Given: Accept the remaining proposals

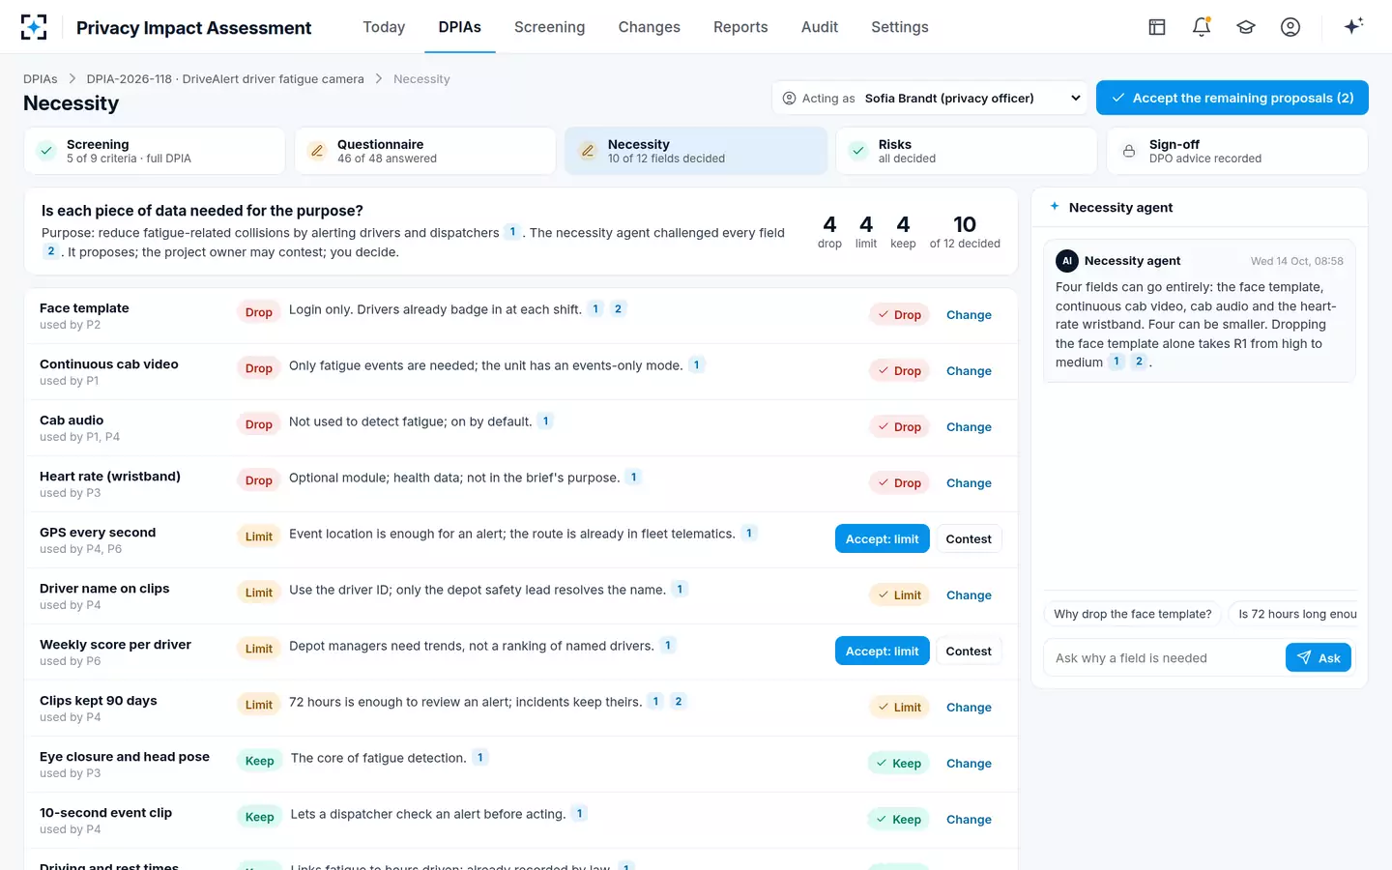Looking at the screenshot, I should tap(1232, 98).
